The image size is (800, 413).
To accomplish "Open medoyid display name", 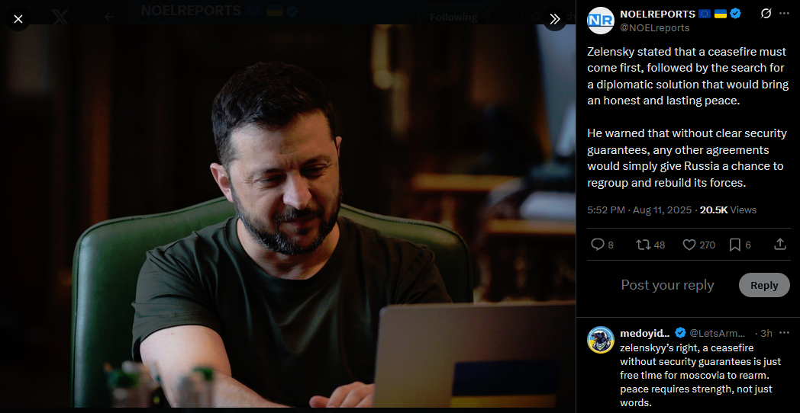I will pos(644,334).
